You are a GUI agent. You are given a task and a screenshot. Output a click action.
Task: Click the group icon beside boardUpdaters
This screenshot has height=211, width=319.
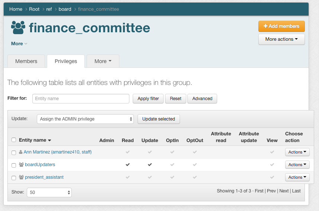(x=21, y=165)
